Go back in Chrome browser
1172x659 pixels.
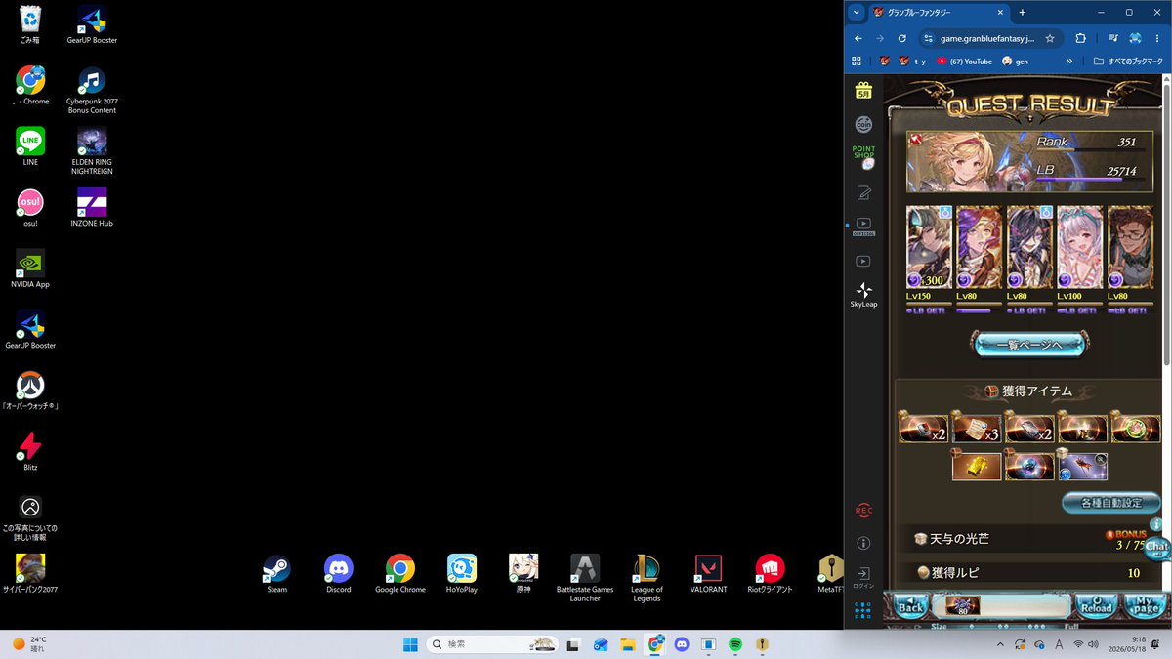coord(858,38)
